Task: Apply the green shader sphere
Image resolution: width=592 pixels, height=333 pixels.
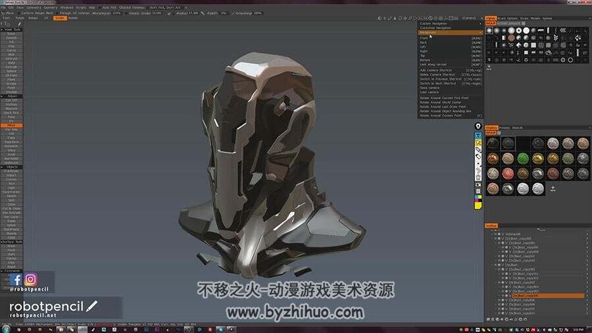Action: click(523, 159)
